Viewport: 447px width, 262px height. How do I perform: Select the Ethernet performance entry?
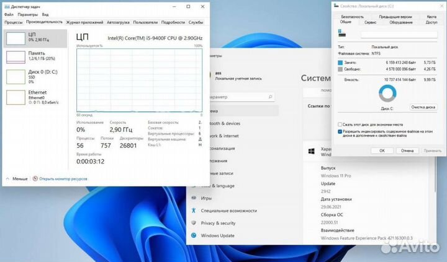(x=35, y=97)
